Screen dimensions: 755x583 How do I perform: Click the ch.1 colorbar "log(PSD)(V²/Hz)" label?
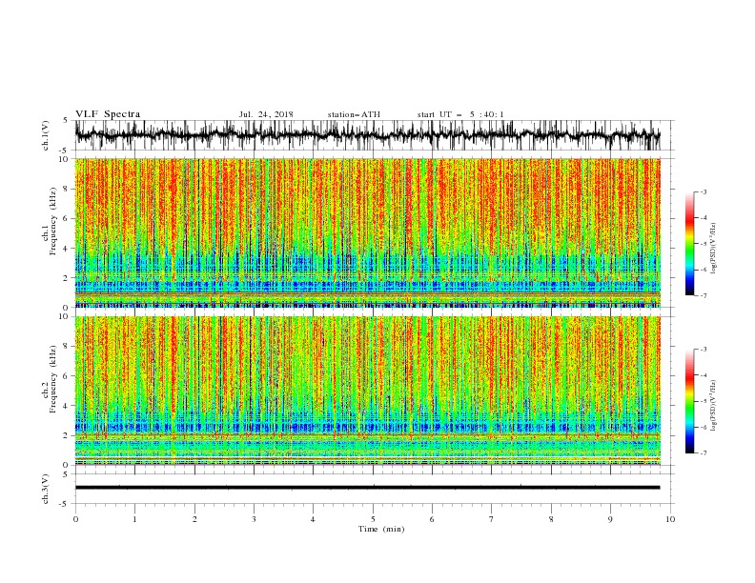point(714,249)
